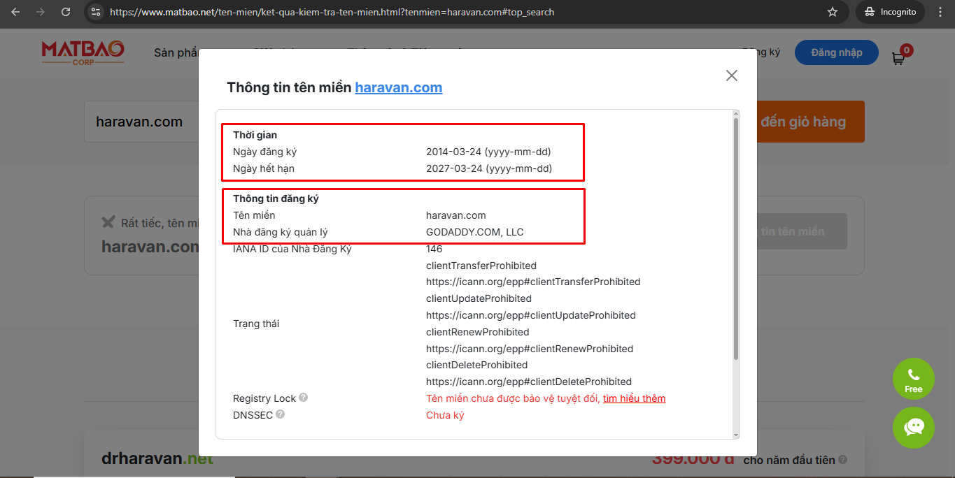The height and width of the screenshot is (478, 955).
Task: Click the address bar URL
Action: (332, 12)
